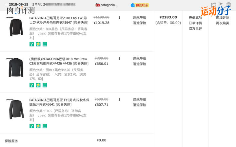Click the struck-through price ¥1199.00

click(101, 17)
